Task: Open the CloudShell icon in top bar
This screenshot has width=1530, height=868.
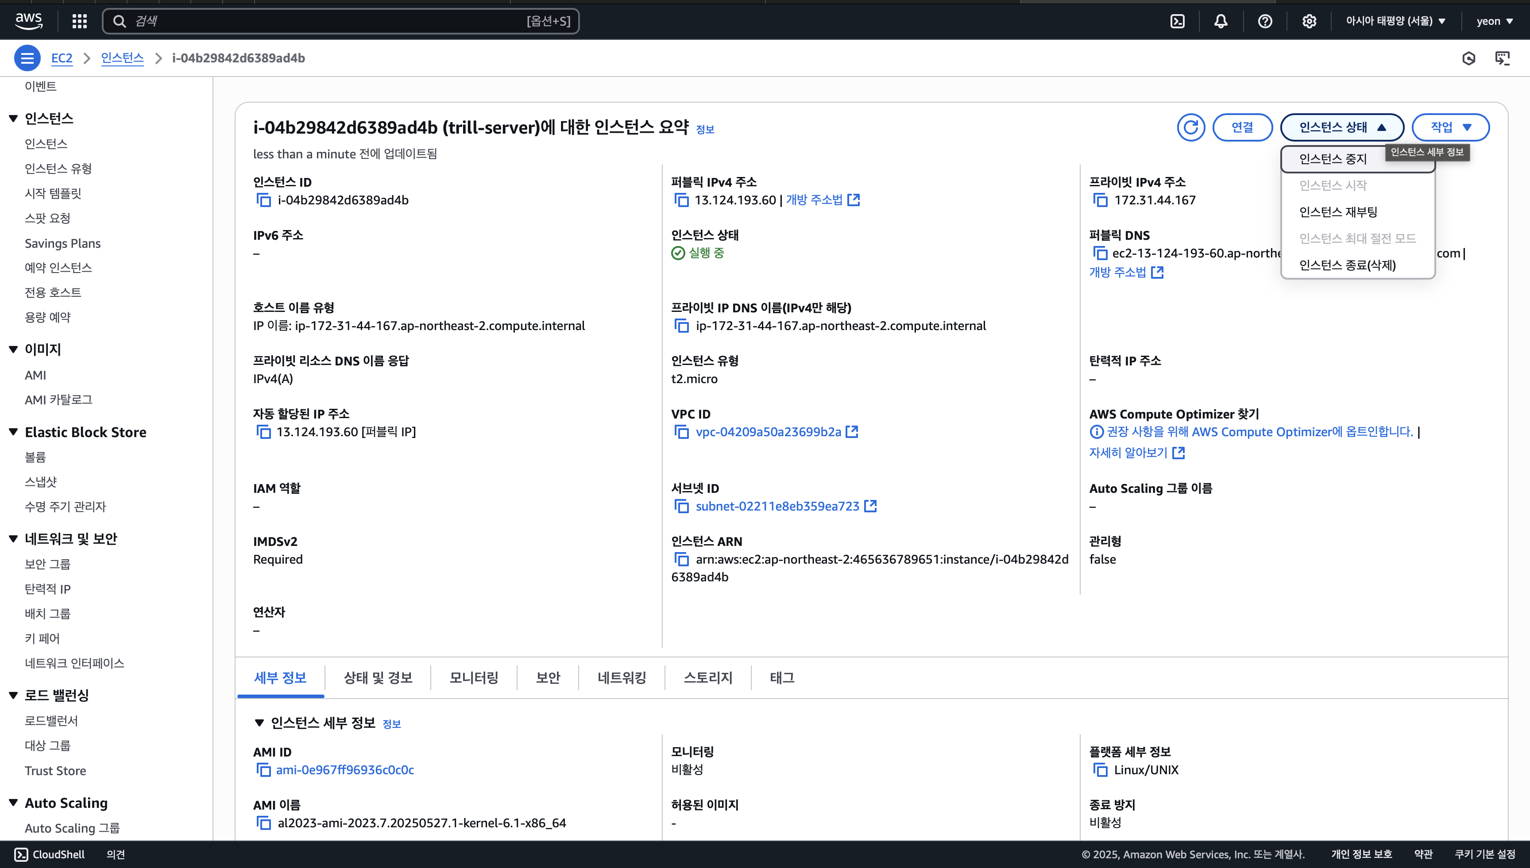Action: 1178,22
